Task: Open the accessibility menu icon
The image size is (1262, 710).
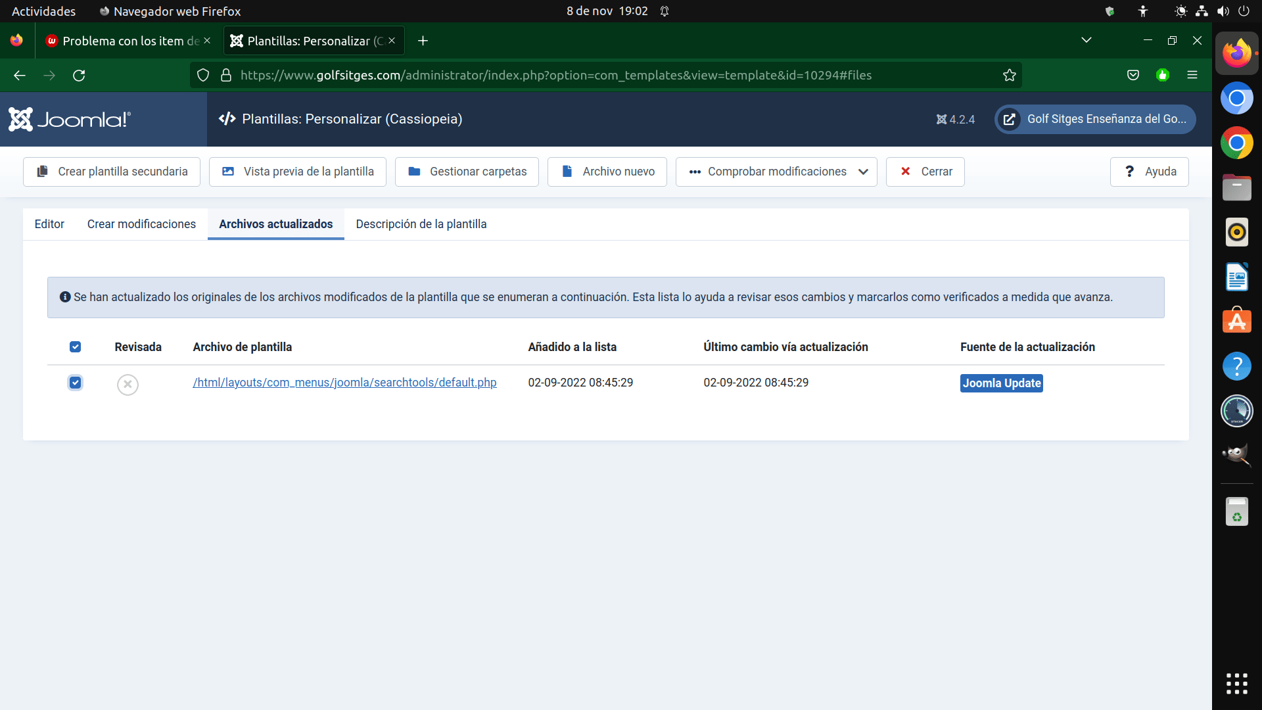Action: (1143, 11)
